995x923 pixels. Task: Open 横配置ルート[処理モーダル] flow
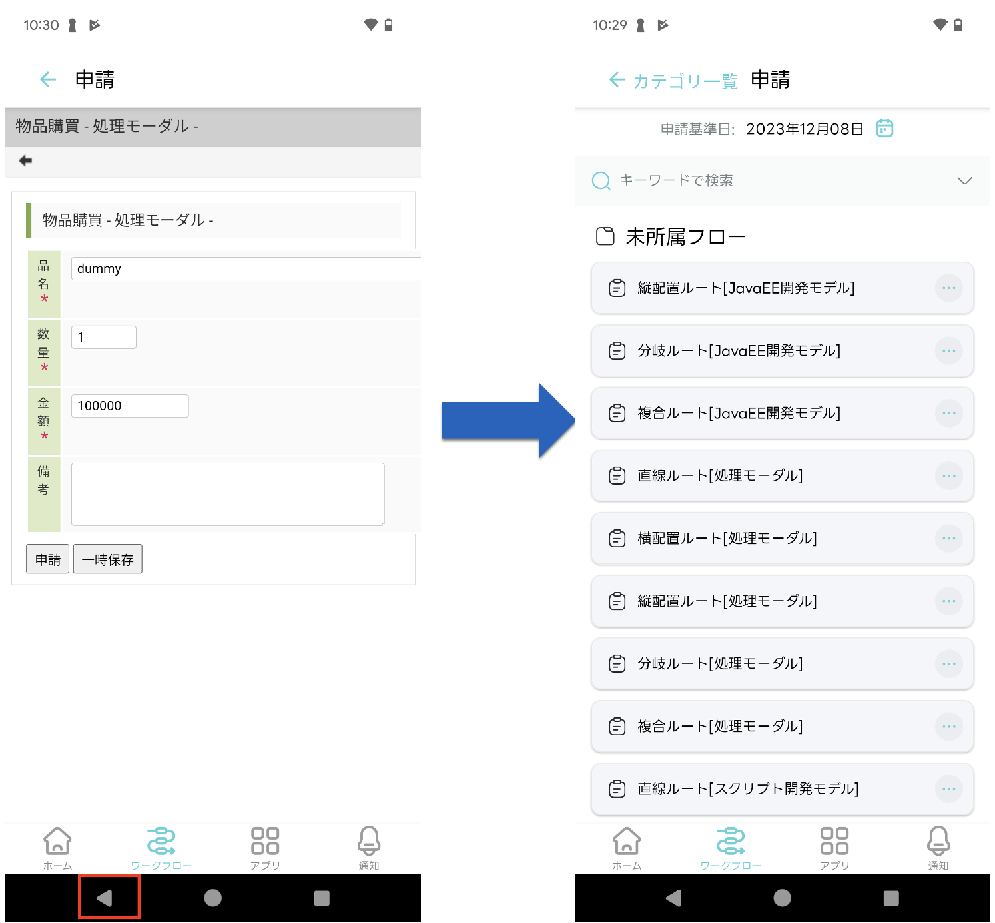tap(783, 538)
